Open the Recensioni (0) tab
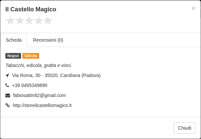 coord(48,40)
